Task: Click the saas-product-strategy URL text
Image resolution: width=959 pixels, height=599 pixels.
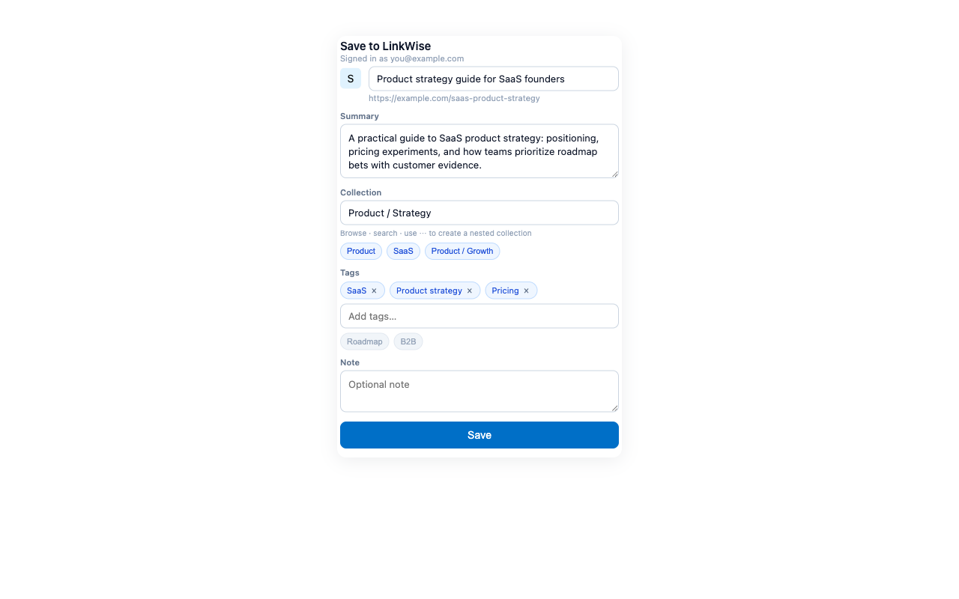Action: 454,98
